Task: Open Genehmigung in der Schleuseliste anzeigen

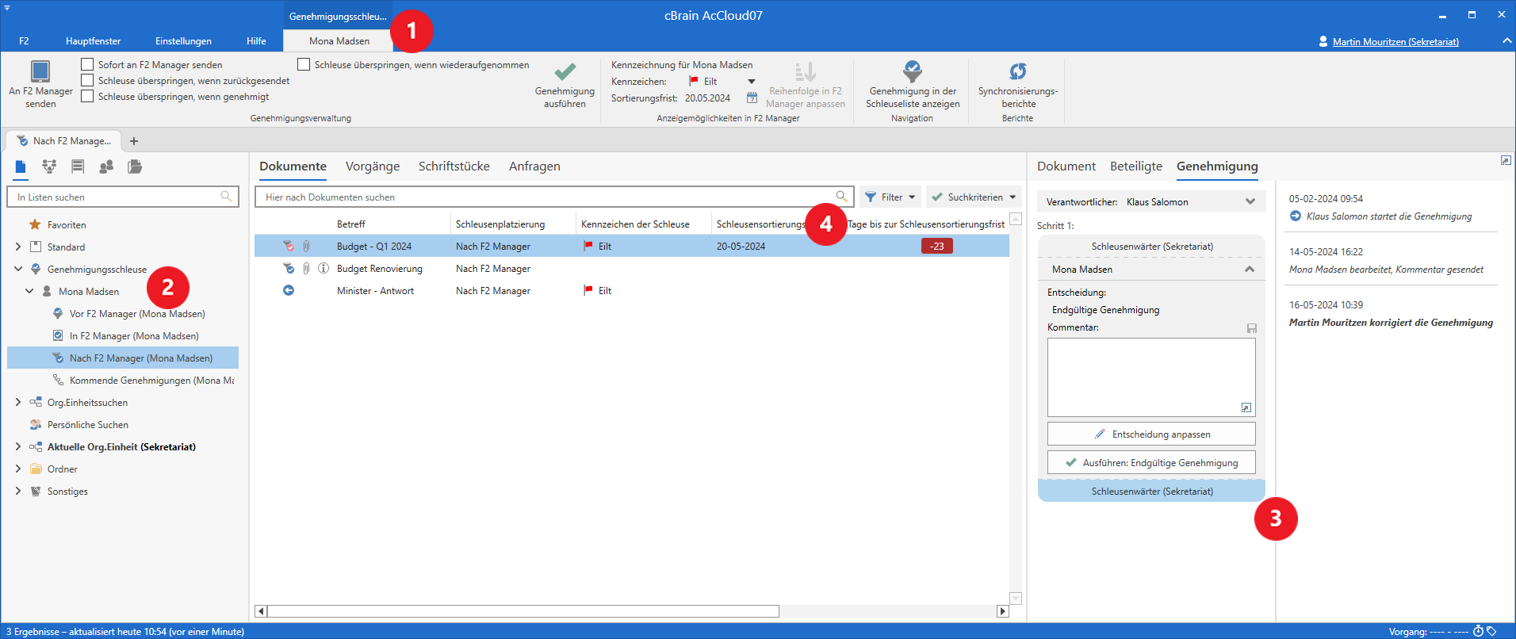Action: [912, 72]
